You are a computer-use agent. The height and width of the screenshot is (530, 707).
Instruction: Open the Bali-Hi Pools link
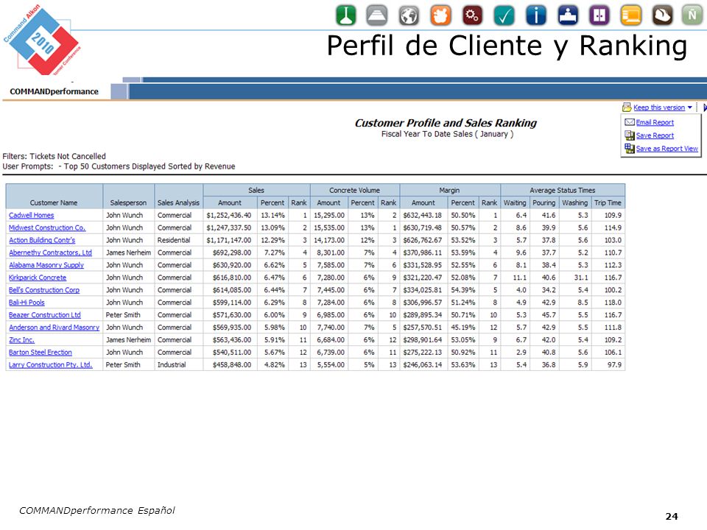coord(27,303)
